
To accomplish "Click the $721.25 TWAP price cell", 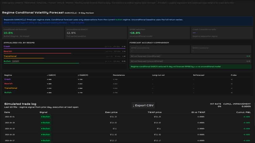I will click(158, 117).
